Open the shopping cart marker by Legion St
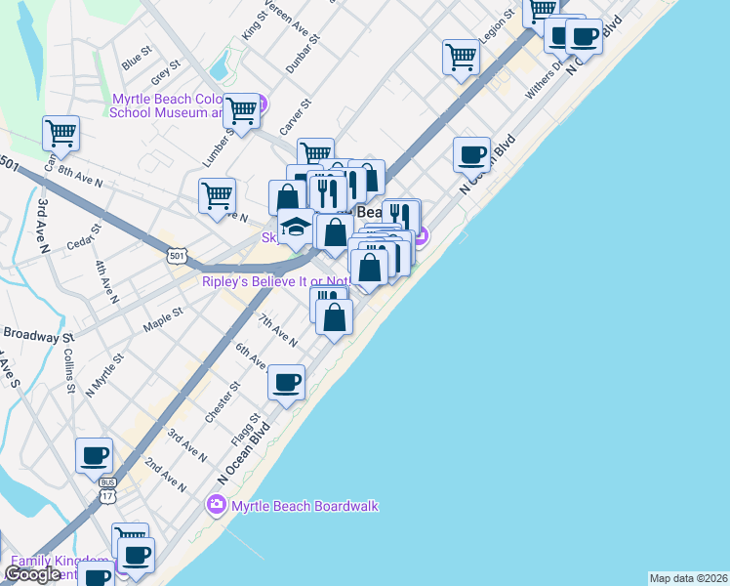This screenshot has width=730, height=586. (461, 58)
